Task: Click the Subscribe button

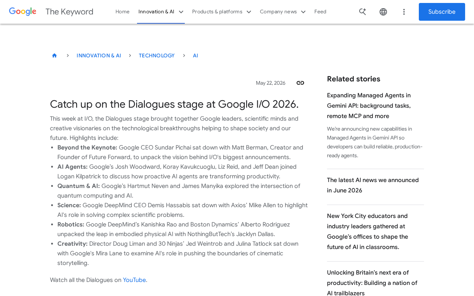Action: (x=442, y=12)
